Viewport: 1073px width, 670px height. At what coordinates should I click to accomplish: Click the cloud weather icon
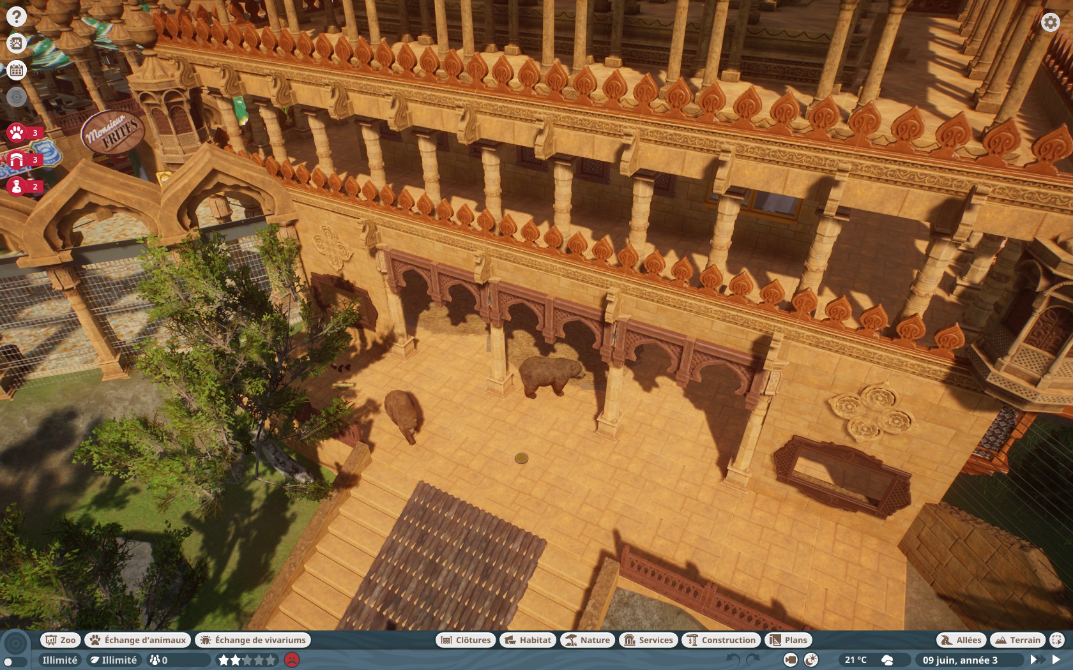[x=887, y=660]
